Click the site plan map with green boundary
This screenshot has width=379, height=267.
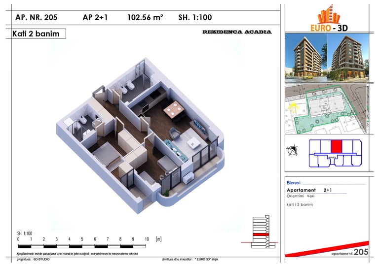click(327, 109)
